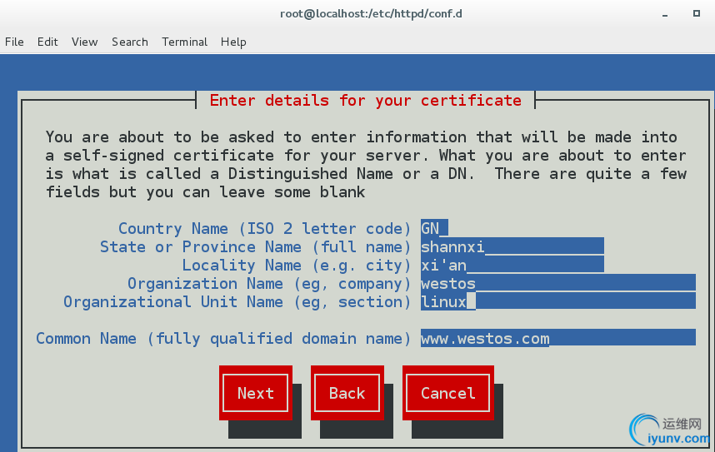Open the View menu

(84, 42)
